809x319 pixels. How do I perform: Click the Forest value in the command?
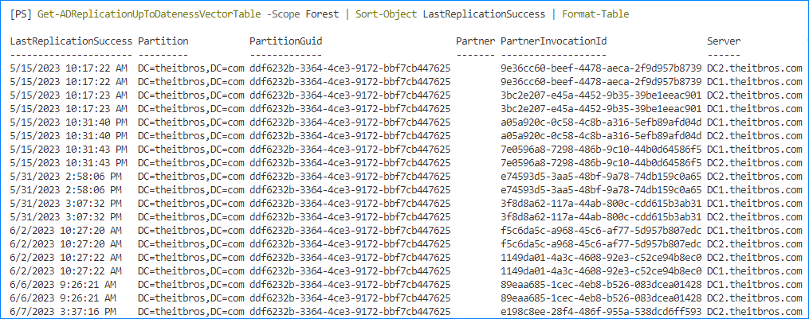pyautogui.click(x=323, y=14)
